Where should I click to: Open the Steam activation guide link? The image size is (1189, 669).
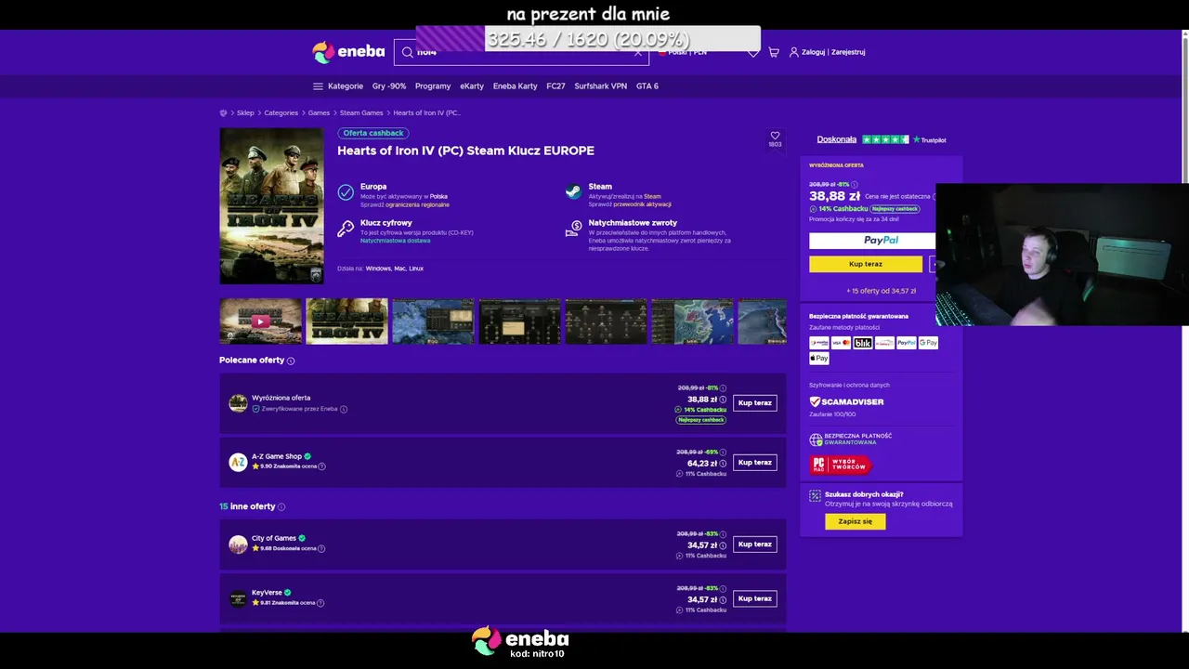(643, 204)
